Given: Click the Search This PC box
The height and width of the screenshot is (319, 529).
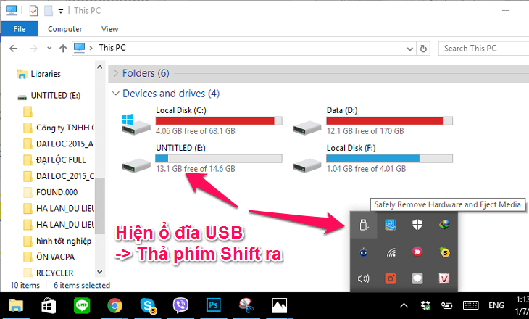Looking at the screenshot, I should coord(484,49).
